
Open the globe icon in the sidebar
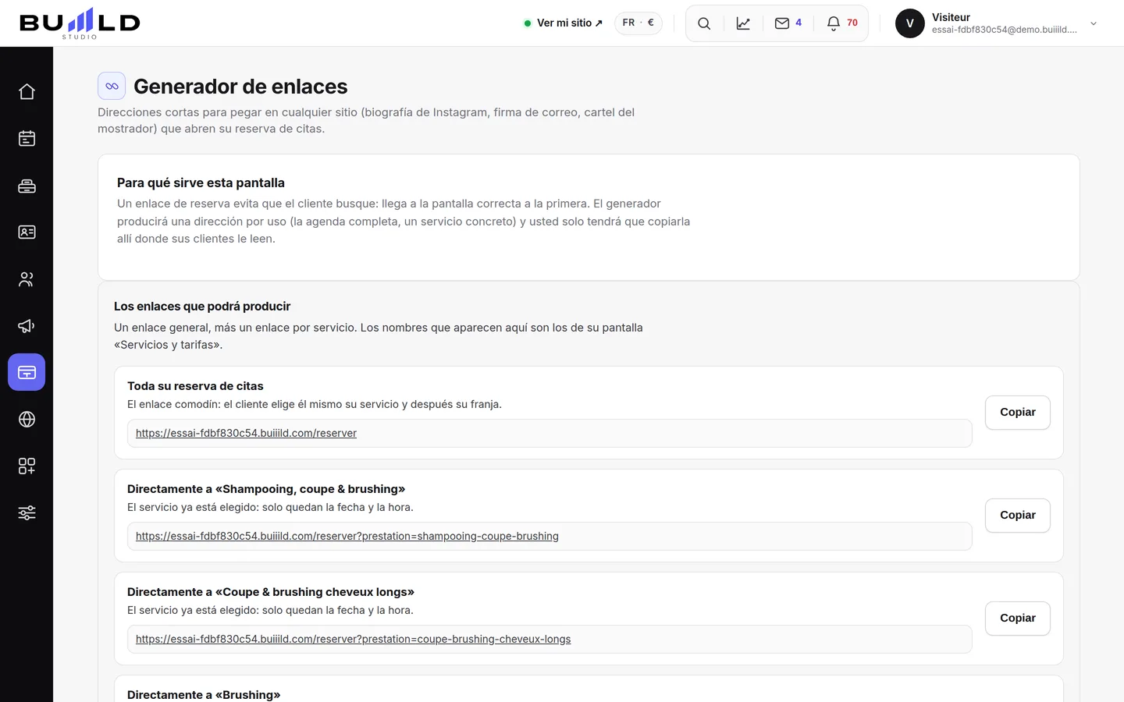pos(27,420)
